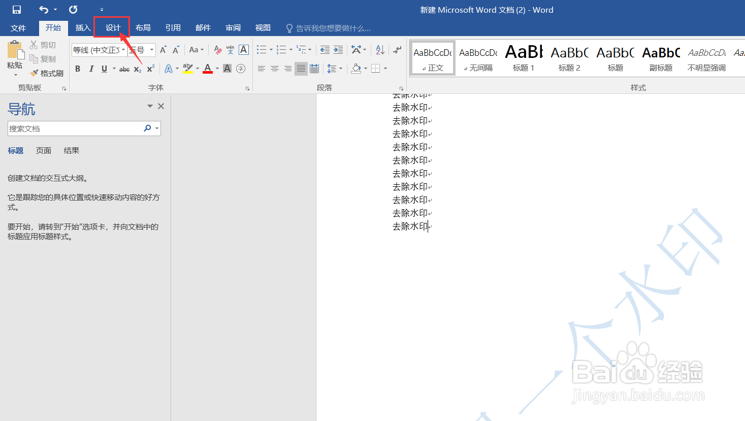745x421 pixels.
Task: Open the bullet list dropdown arrow
Action: click(x=271, y=49)
